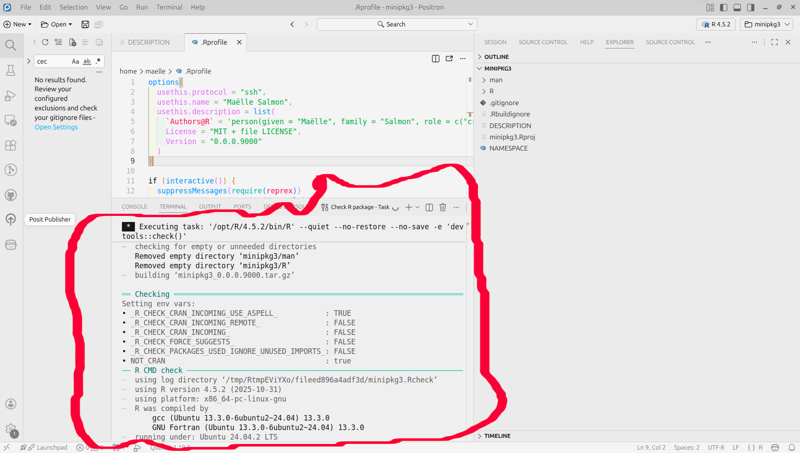Toggle Match Case in search
Screen dimensions: 800x453
[x=75, y=61]
